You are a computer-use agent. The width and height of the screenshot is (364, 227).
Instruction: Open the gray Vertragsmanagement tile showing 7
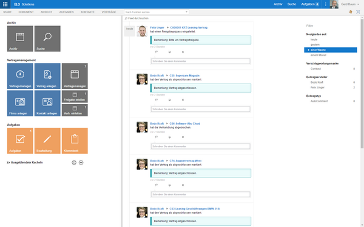75,76
